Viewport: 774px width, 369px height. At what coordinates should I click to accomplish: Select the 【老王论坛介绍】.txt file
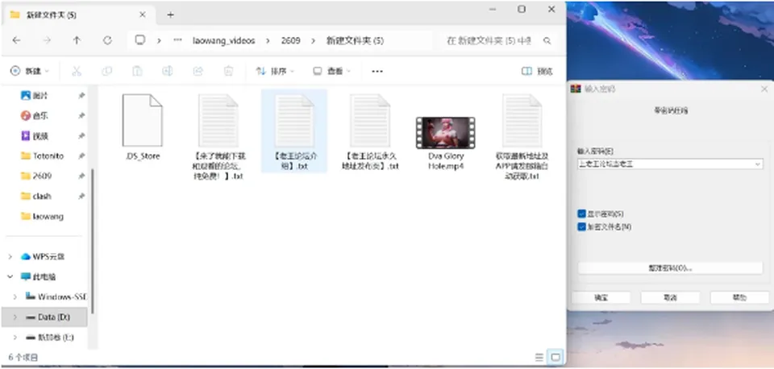[x=294, y=131]
